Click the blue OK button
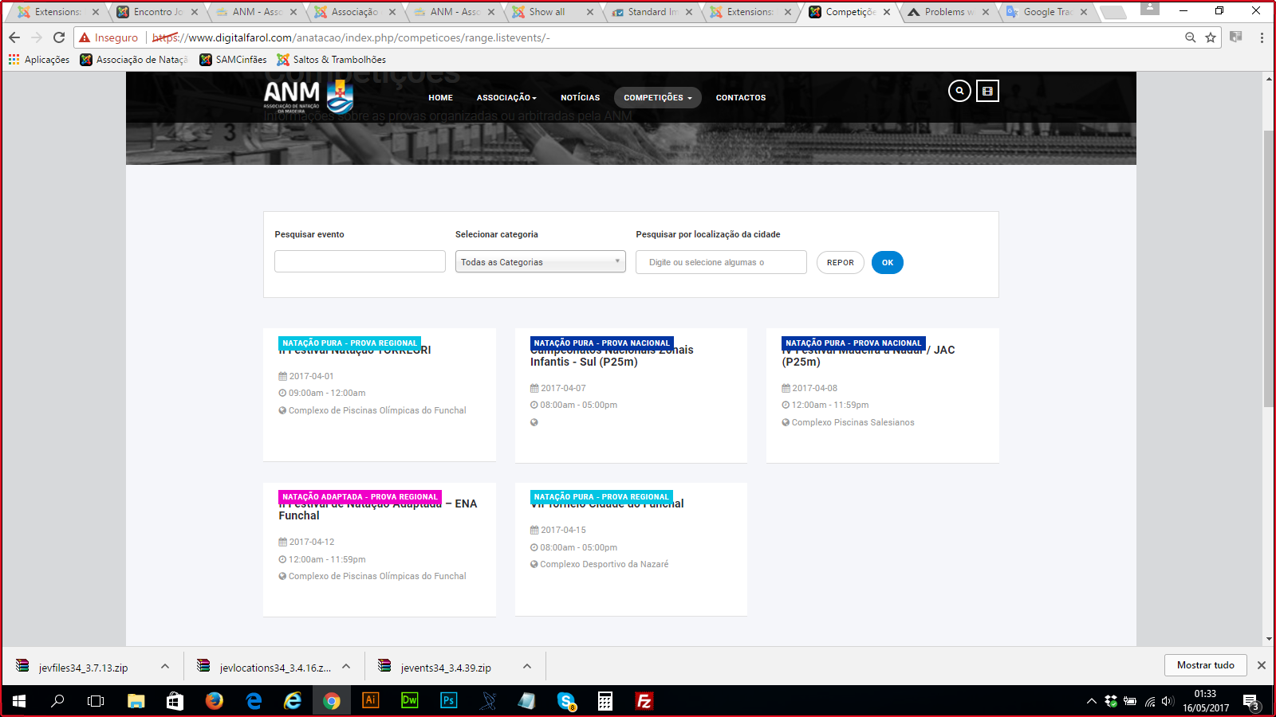This screenshot has height=717, width=1276. (888, 263)
